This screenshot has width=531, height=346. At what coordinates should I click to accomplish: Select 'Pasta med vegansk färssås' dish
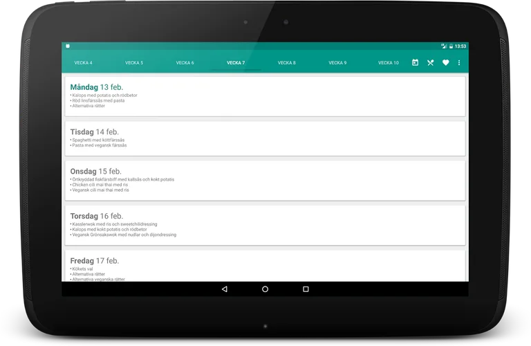click(x=98, y=145)
